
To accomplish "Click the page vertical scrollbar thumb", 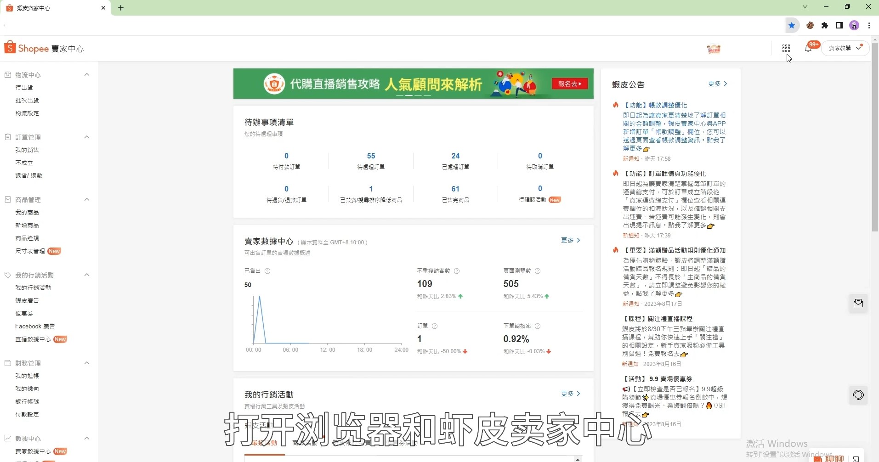I will point(875,138).
